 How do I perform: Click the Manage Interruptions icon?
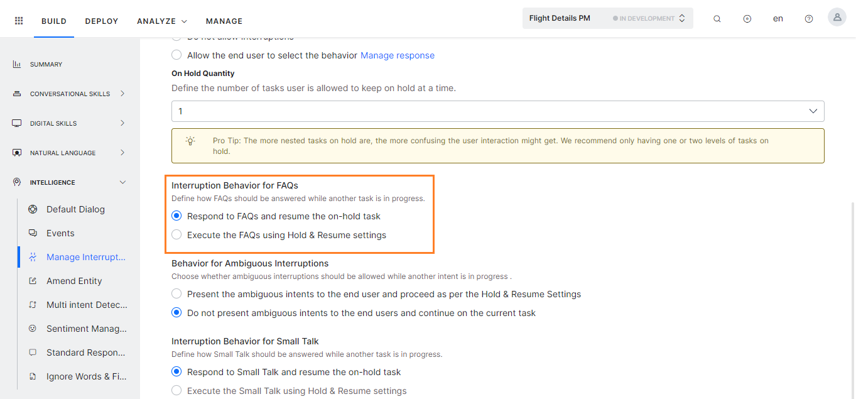click(33, 257)
